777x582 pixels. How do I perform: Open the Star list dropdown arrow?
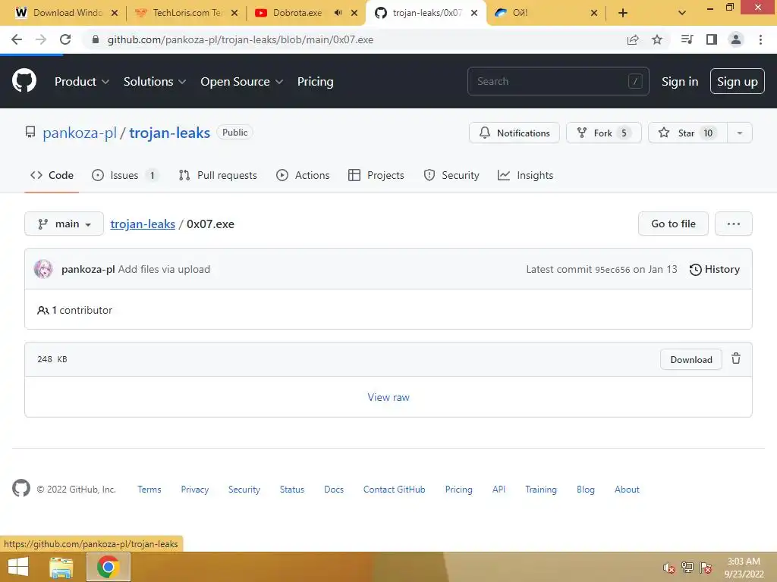739,133
